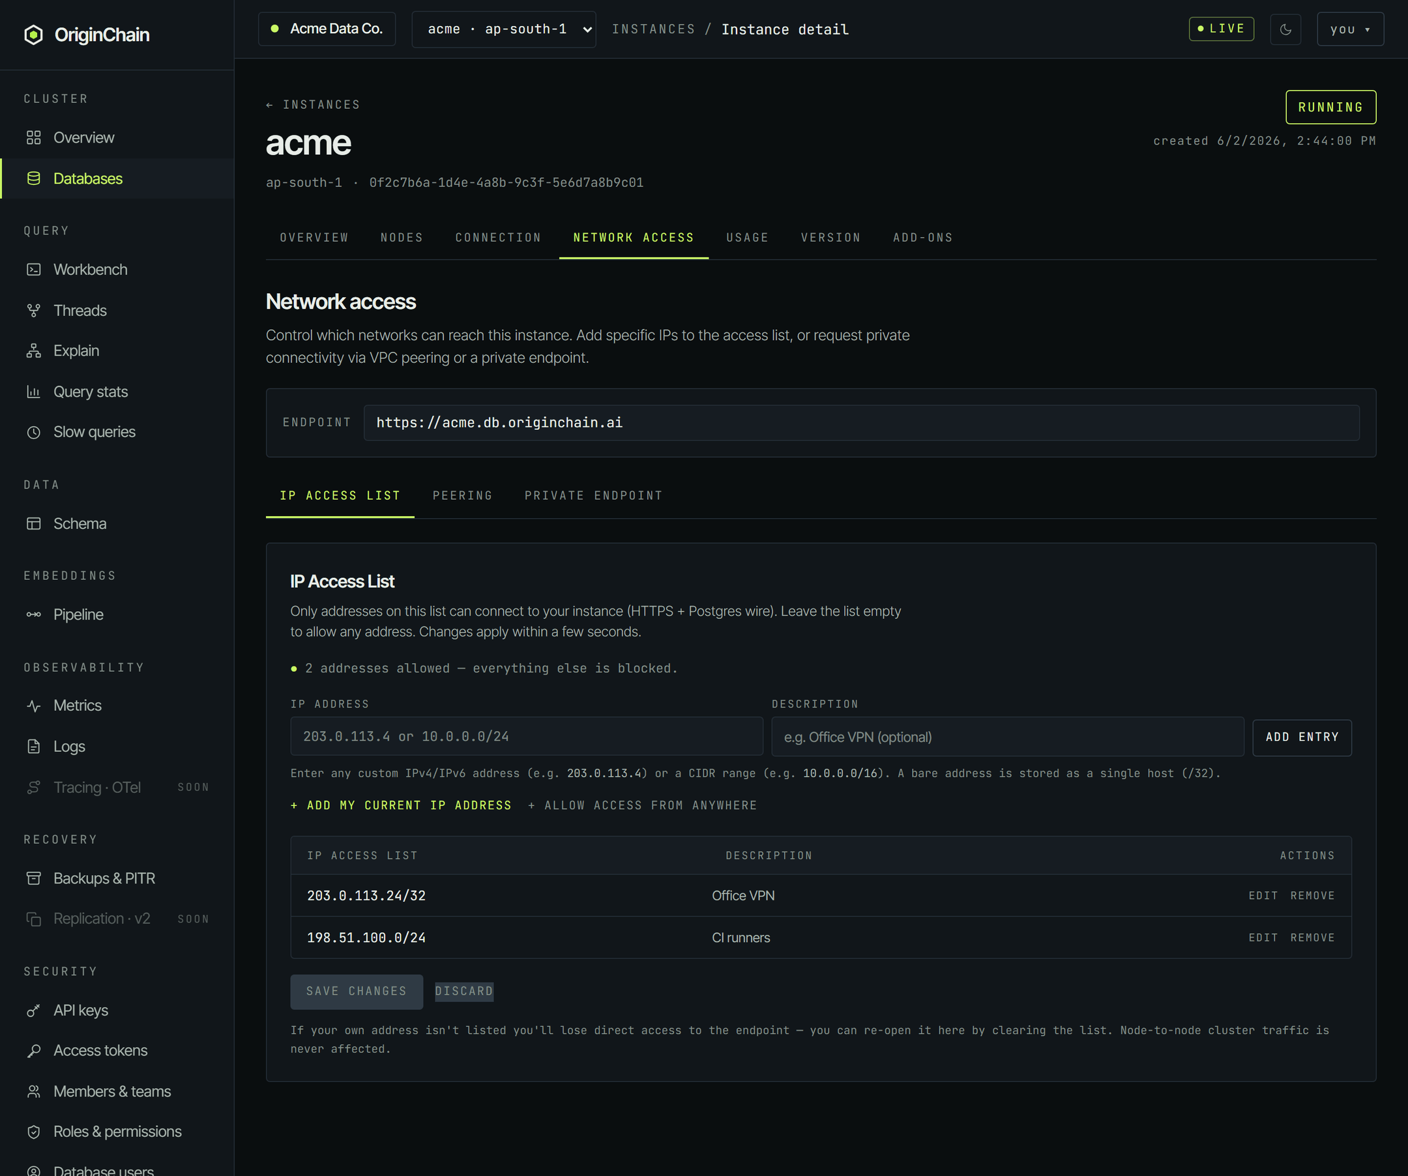
Task: Open the Connection tab
Action: pyautogui.click(x=498, y=238)
